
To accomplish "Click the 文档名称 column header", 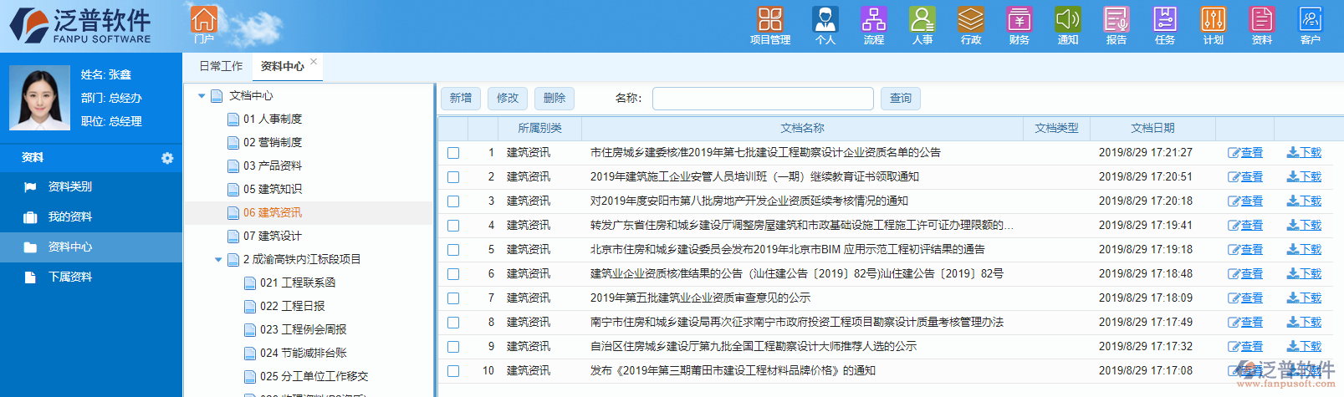I will pyautogui.click(x=802, y=129).
